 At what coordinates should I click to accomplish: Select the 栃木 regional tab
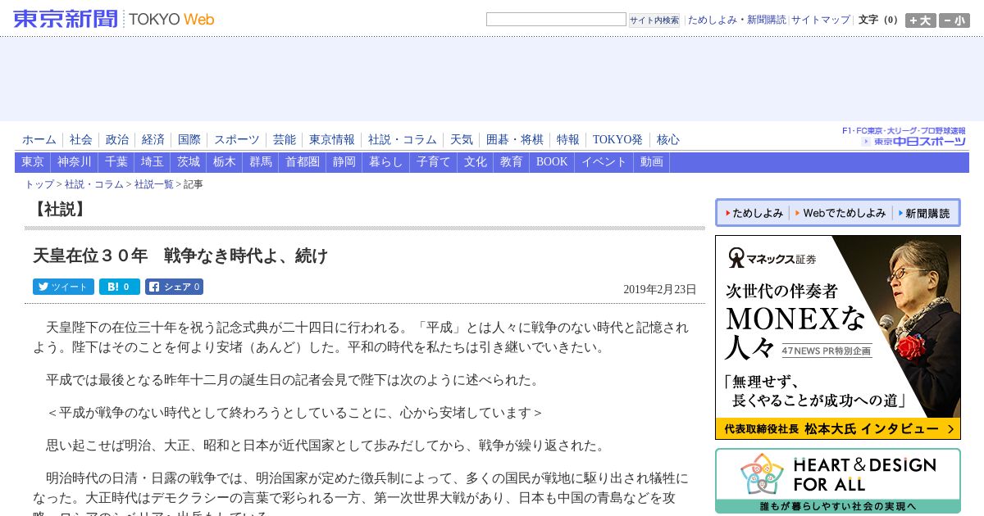(225, 162)
